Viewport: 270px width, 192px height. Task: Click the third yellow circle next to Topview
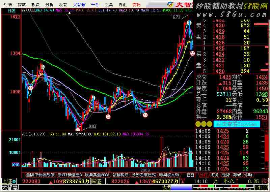coord(210,124)
